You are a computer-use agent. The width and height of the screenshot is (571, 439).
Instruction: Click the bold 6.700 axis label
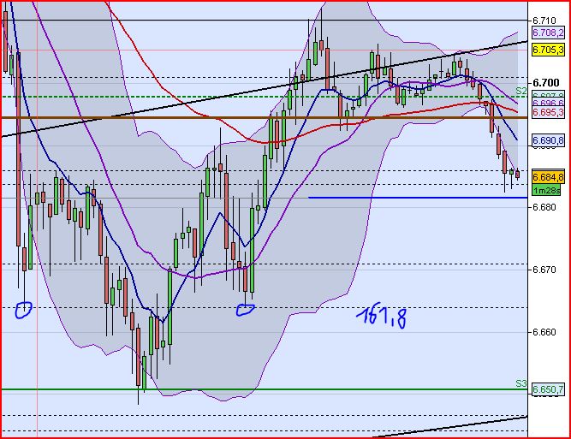coord(546,83)
